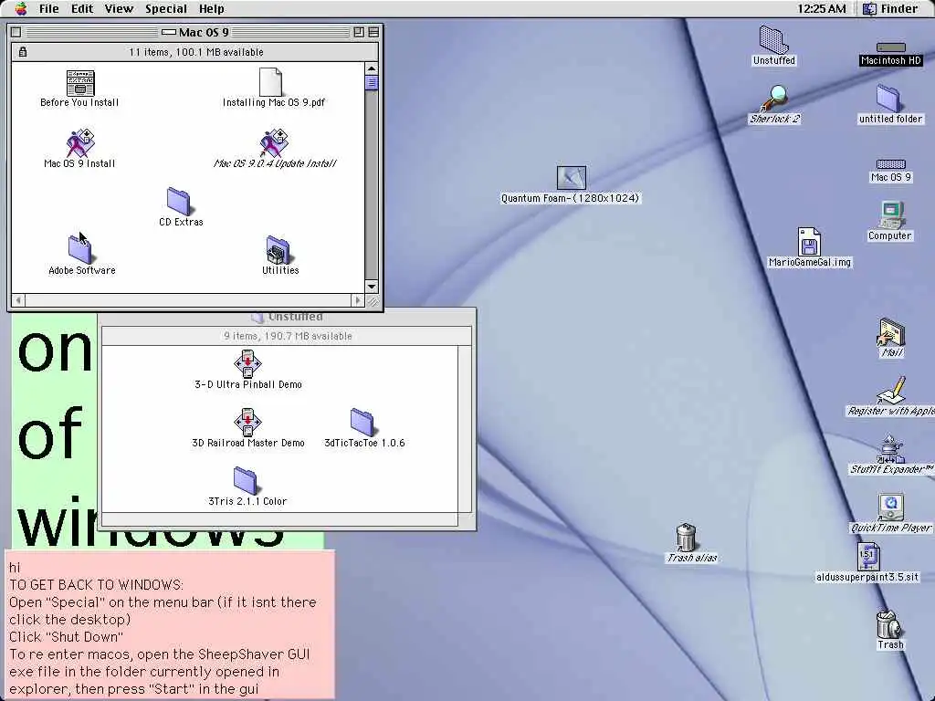Click the zoom box of Mac OS 9 window
Viewport: 935px width, 701px height.
358,32
